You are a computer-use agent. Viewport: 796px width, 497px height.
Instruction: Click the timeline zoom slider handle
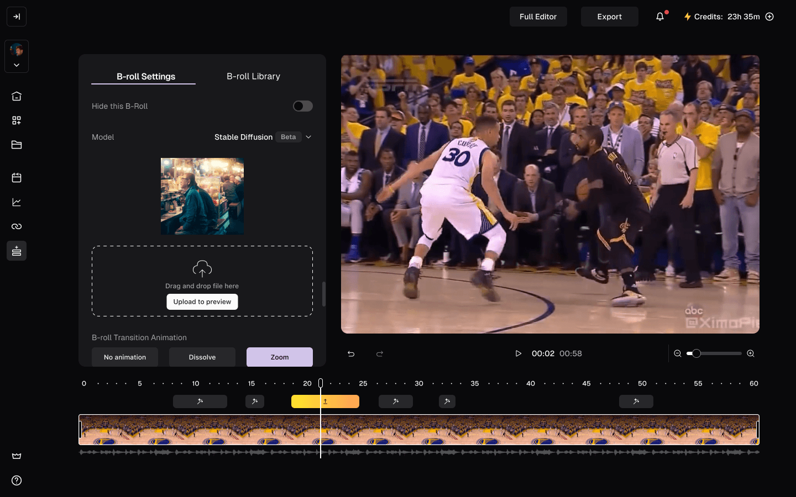point(696,353)
